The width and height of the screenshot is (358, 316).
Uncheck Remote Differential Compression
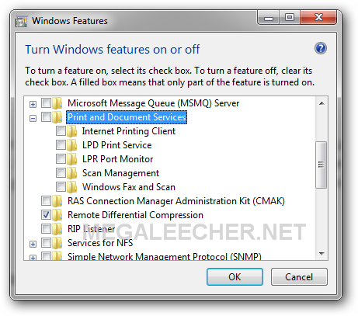tap(47, 214)
